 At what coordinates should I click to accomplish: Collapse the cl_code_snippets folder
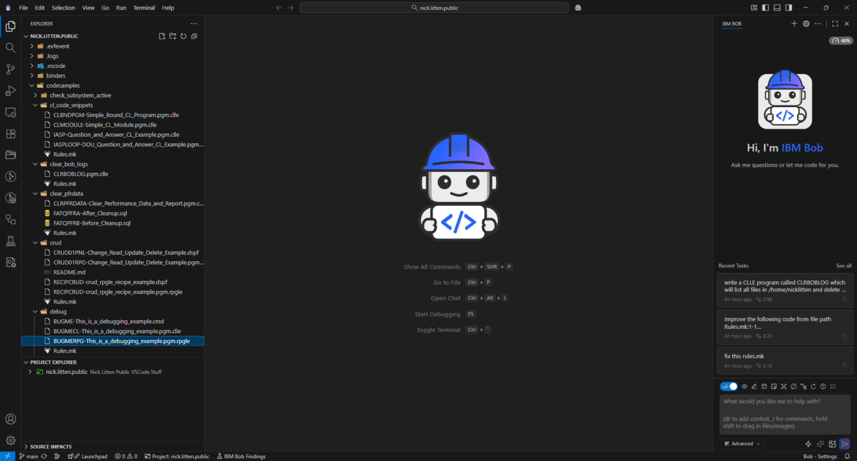click(112, 105)
